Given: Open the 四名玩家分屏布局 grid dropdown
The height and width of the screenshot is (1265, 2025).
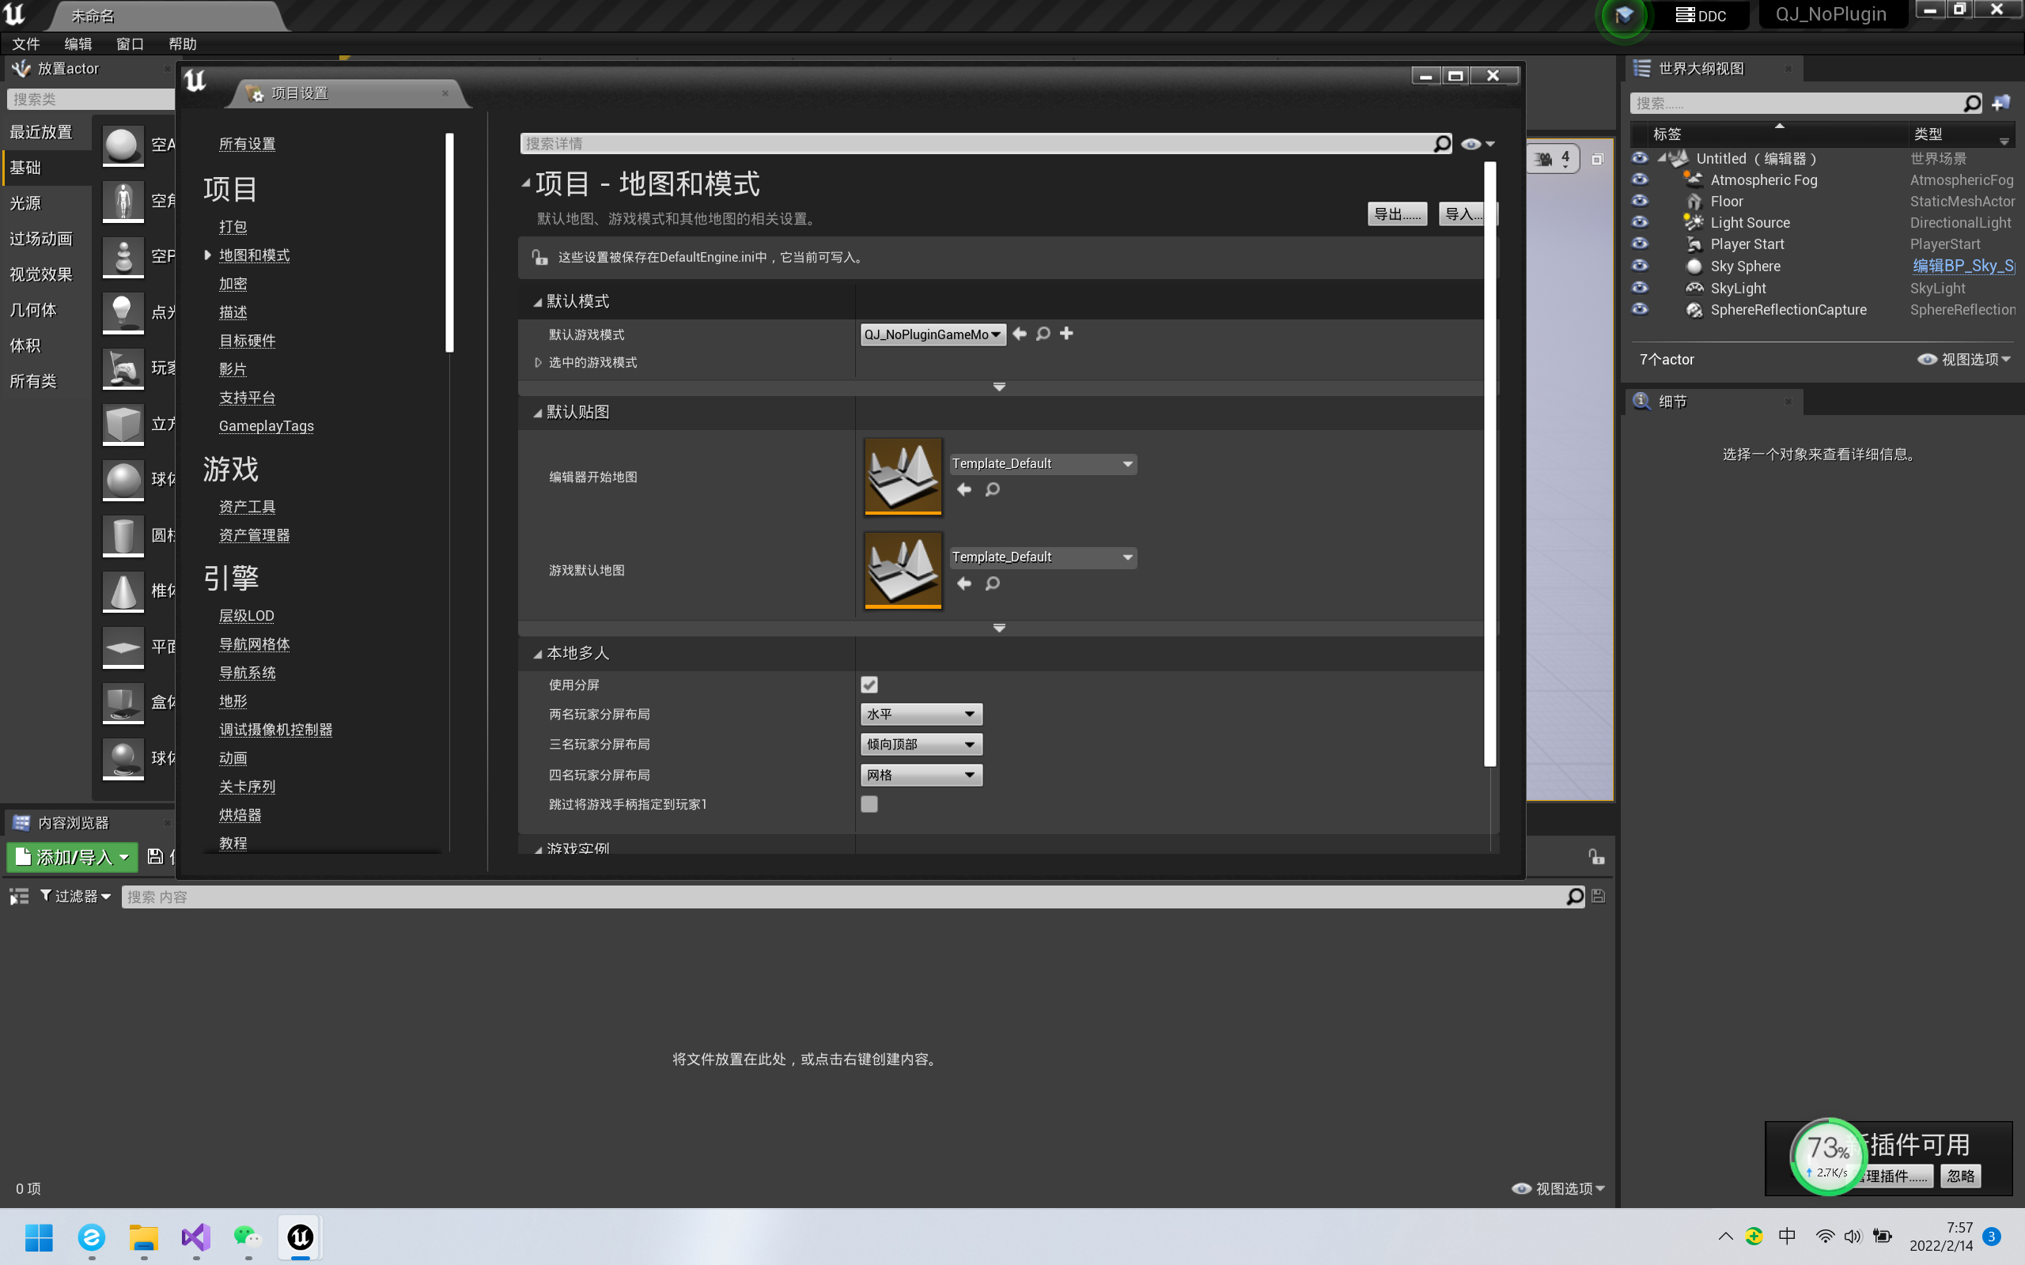Looking at the screenshot, I should (x=921, y=775).
